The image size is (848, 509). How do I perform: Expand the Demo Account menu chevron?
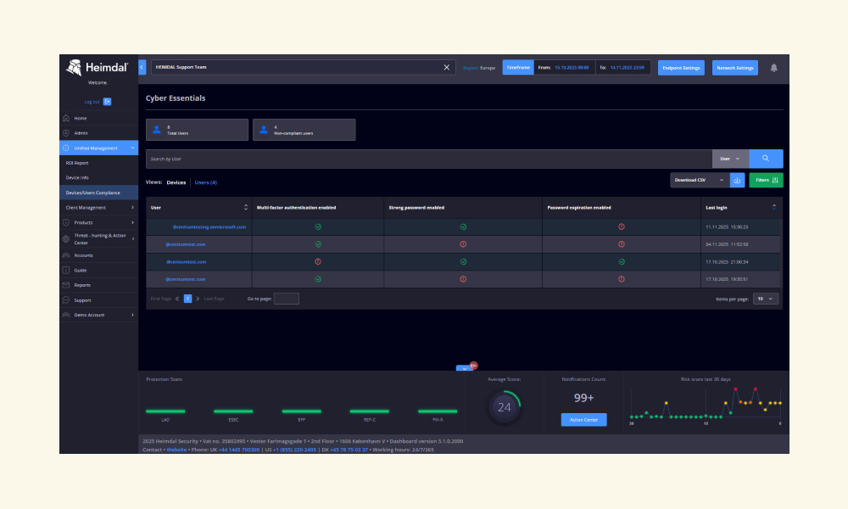coord(132,315)
